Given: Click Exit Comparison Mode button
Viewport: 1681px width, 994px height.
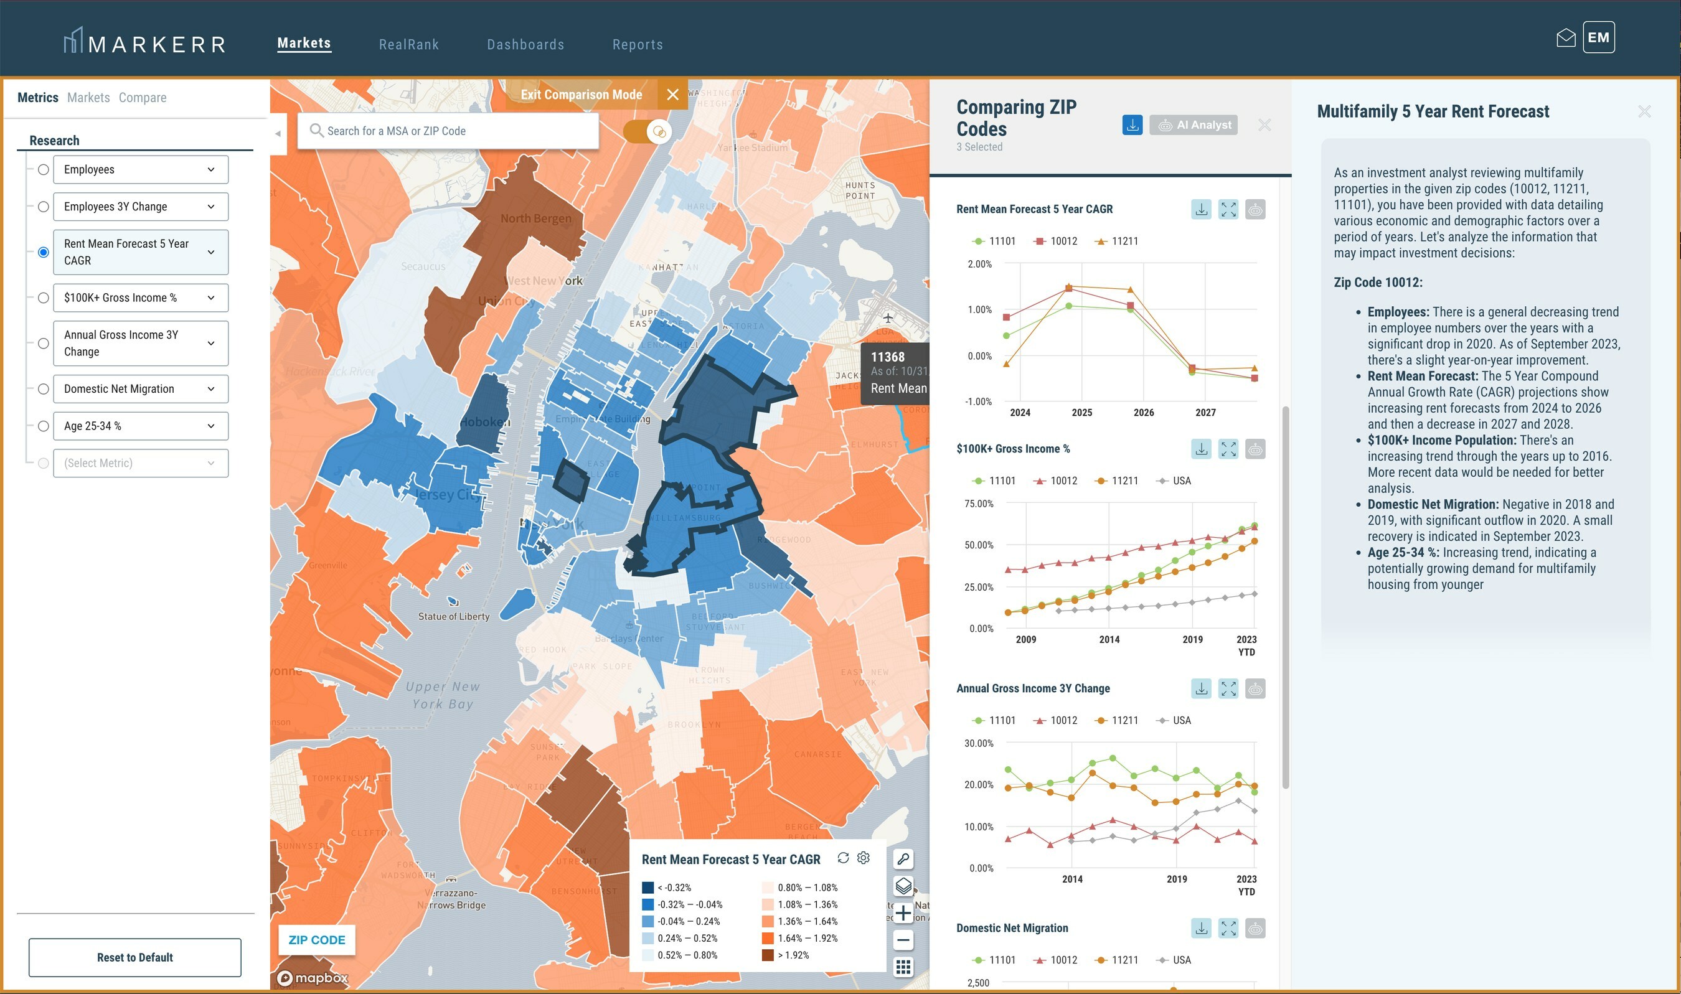Looking at the screenshot, I should 581,95.
